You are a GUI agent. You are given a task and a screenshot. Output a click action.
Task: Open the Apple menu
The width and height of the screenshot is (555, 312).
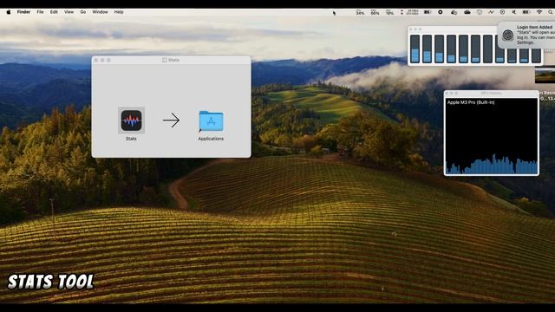pos(9,12)
